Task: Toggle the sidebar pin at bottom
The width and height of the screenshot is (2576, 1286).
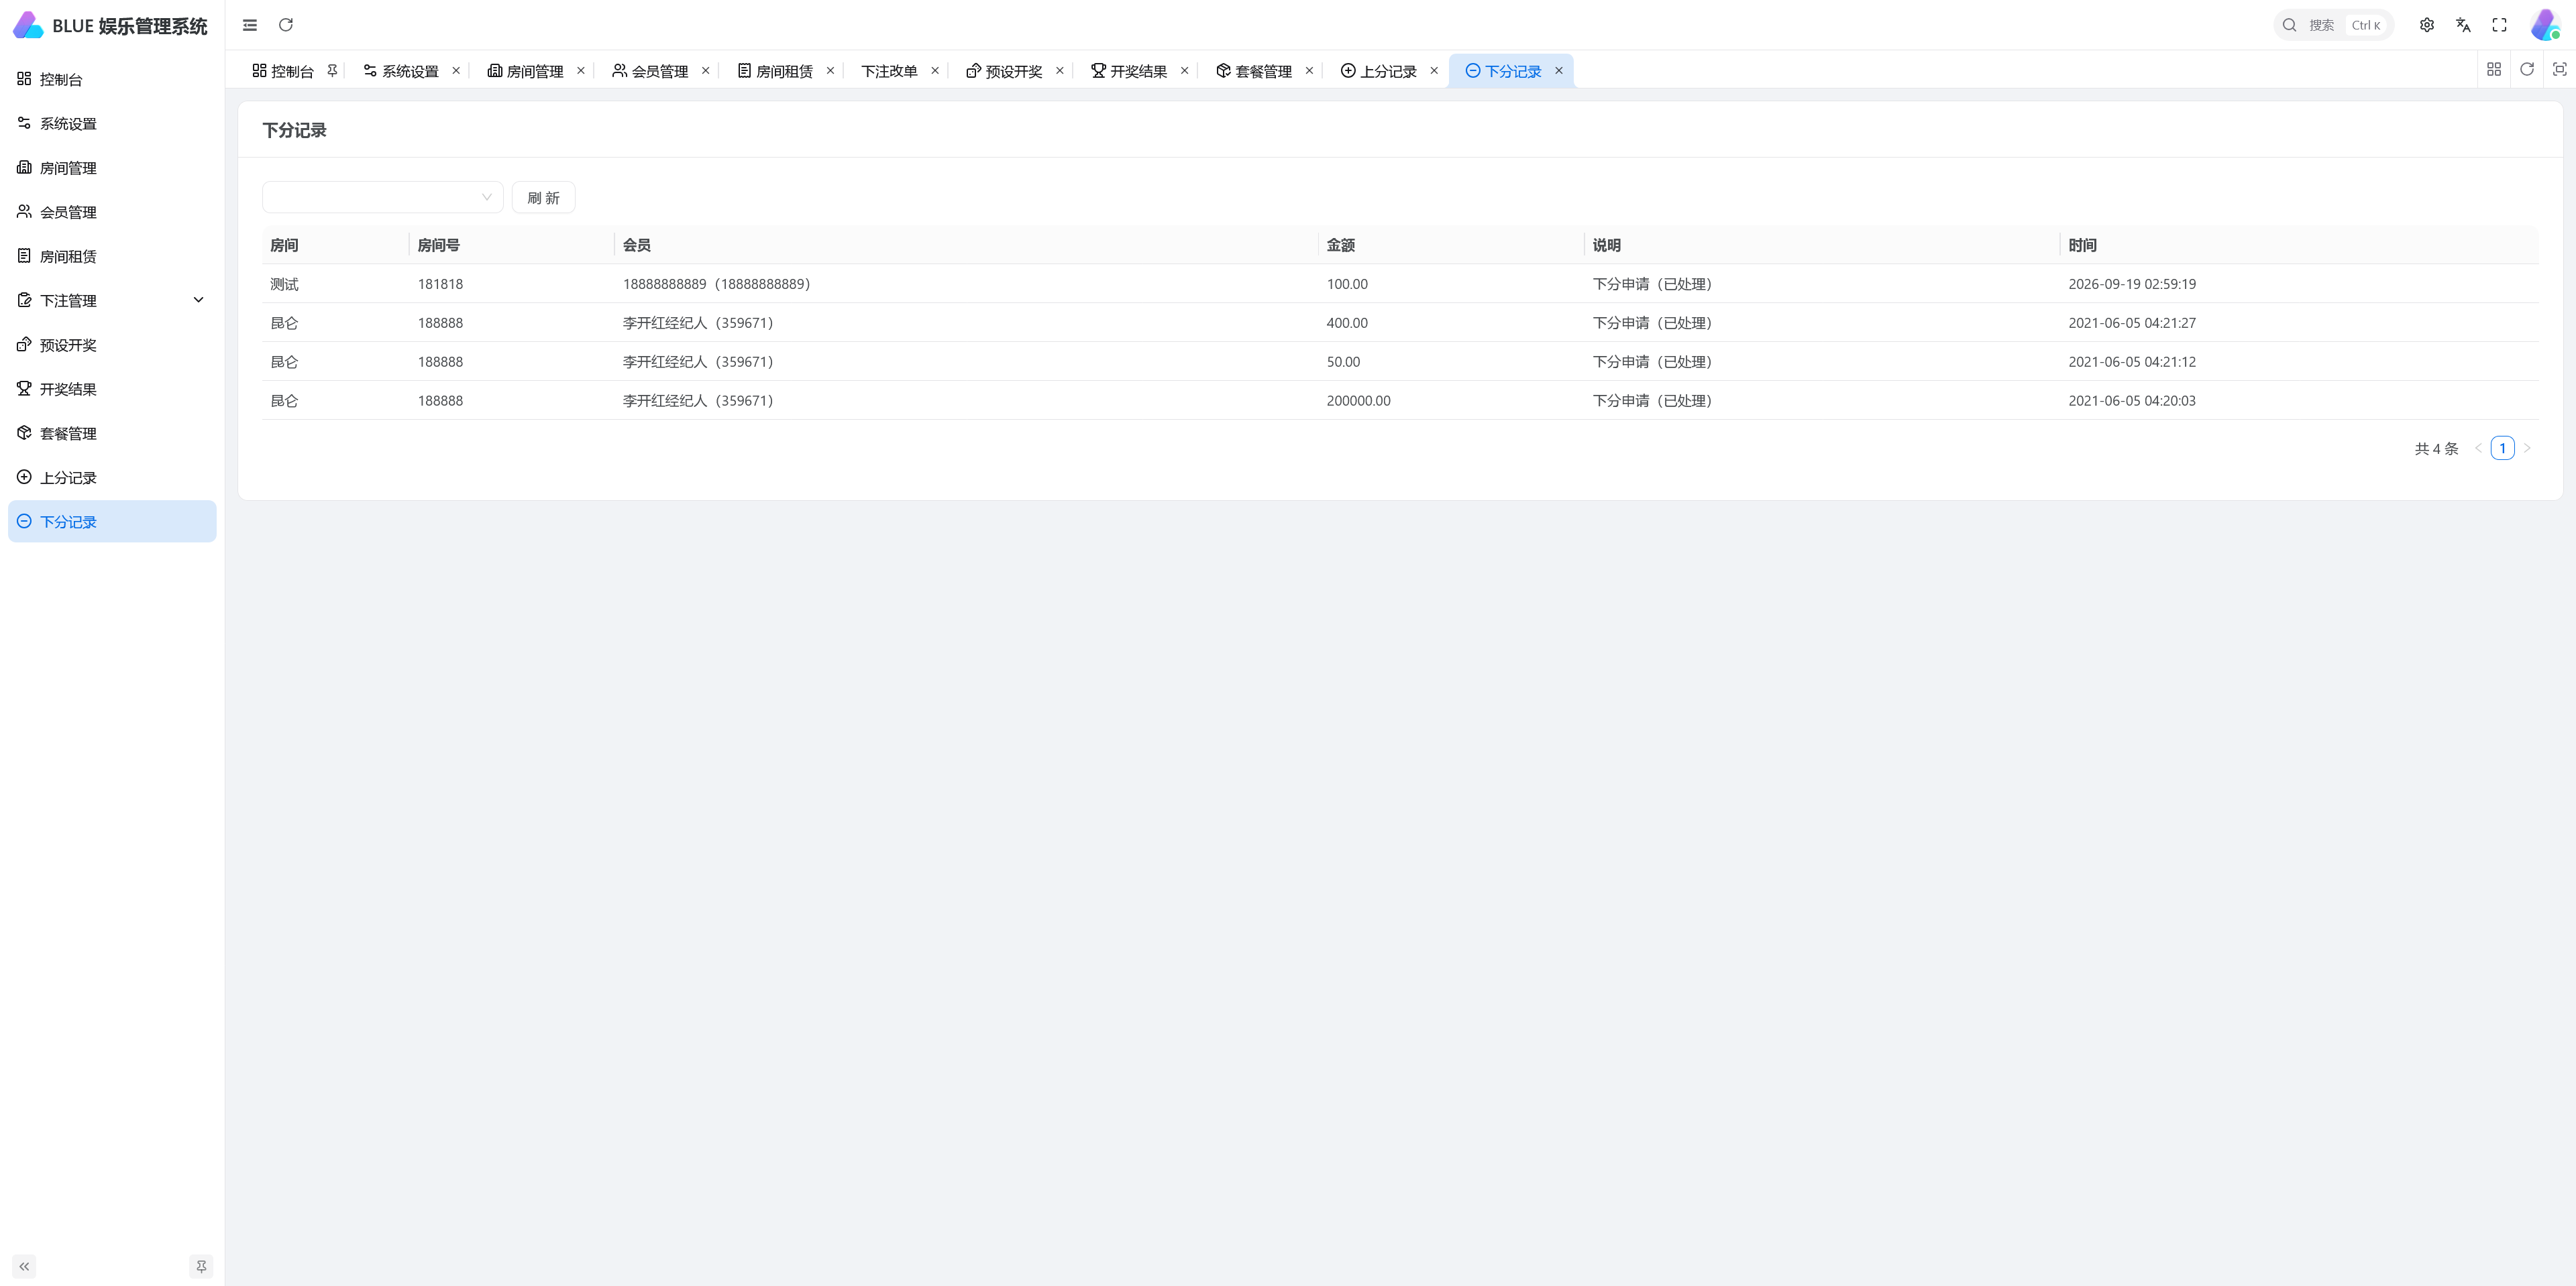Action: click(x=201, y=1266)
